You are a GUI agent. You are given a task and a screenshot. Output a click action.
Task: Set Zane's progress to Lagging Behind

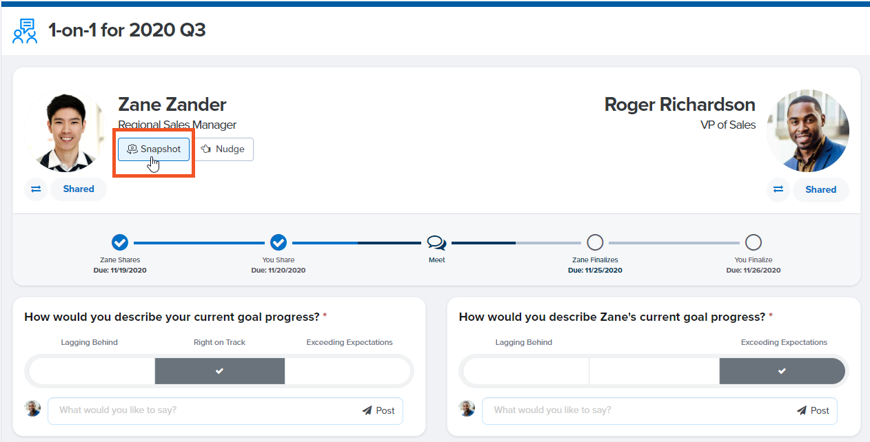point(525,371)
